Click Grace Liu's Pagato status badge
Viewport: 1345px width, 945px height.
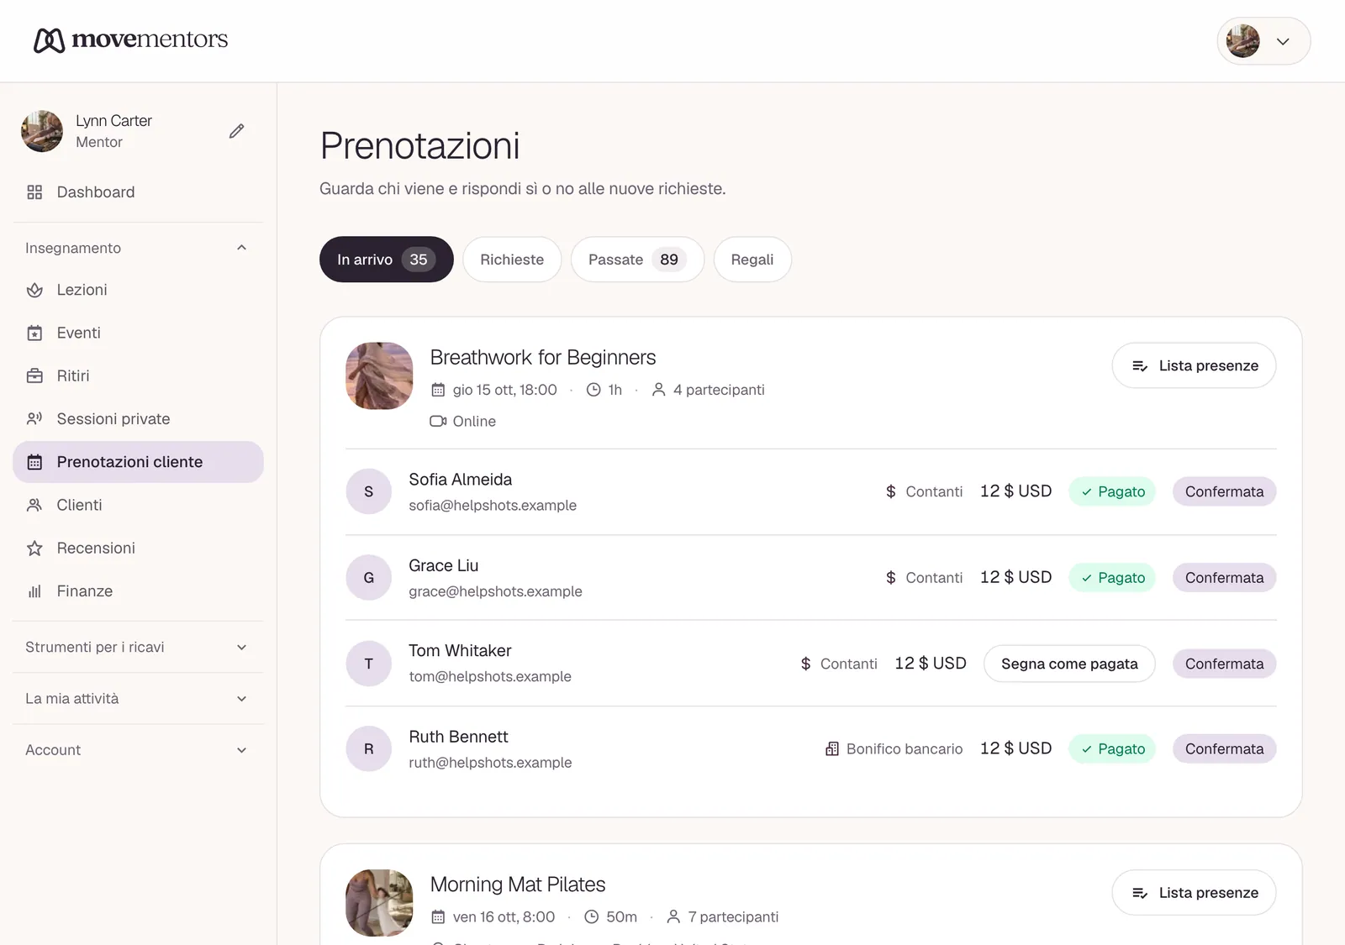click(1112, 578)
